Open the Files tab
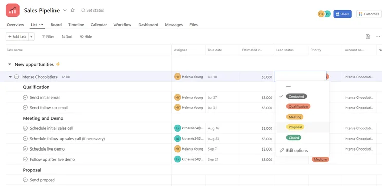The height and width of the screenshot is (186, 382). [x=194, y=25]
